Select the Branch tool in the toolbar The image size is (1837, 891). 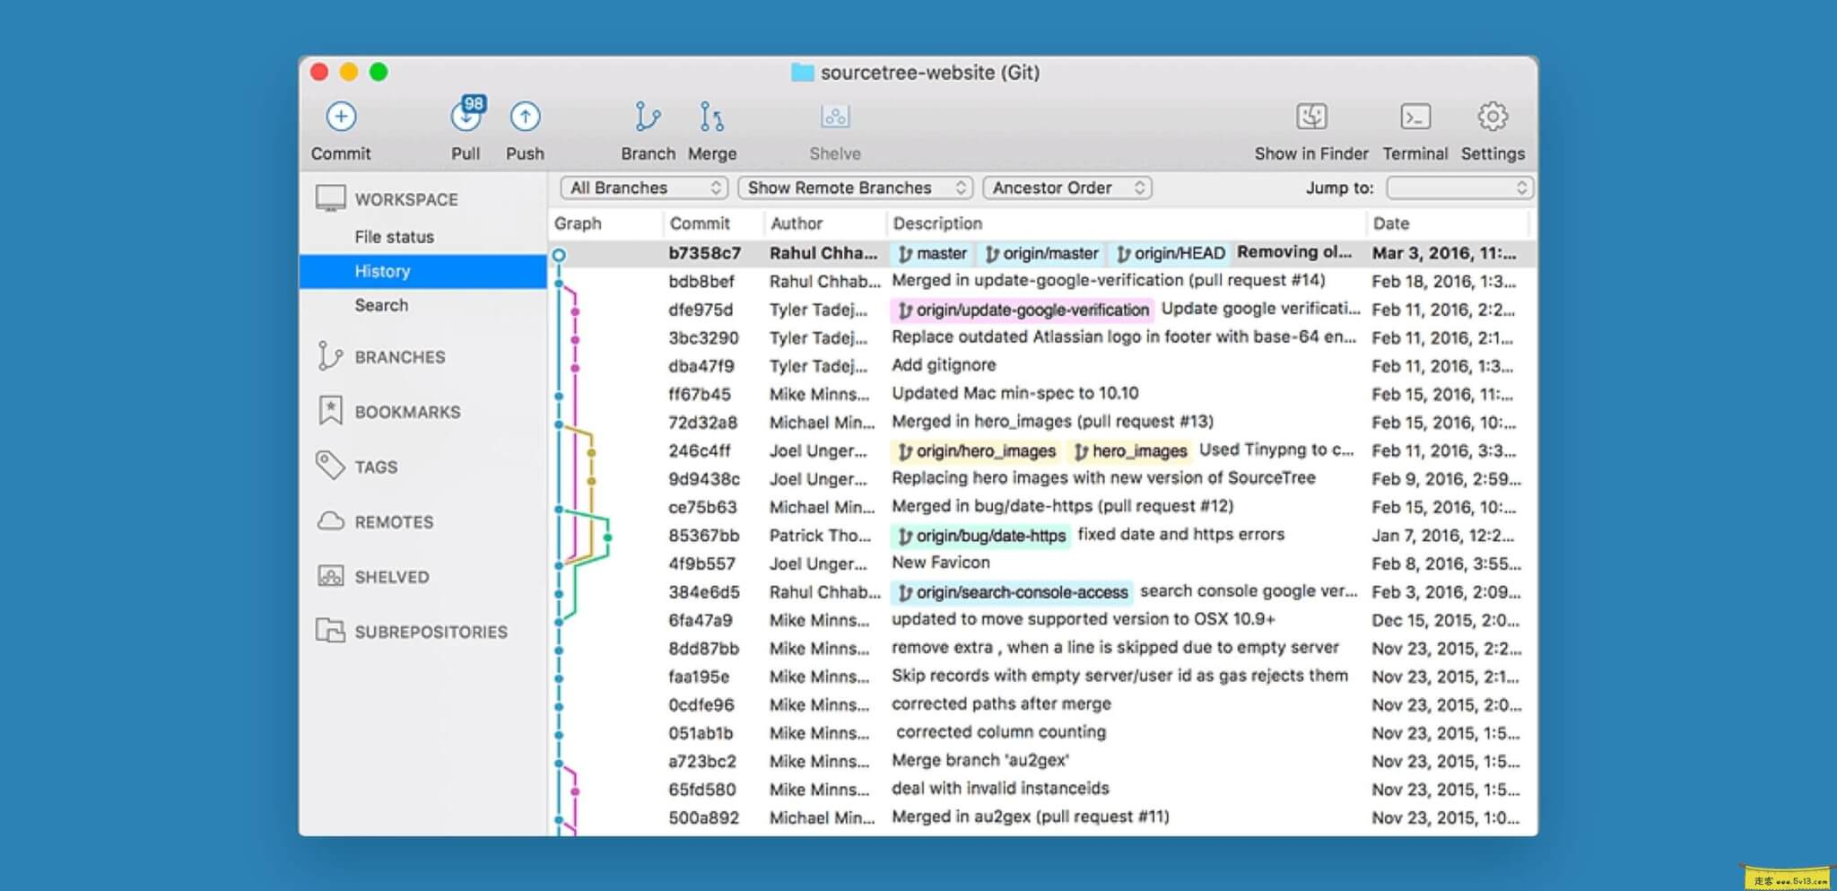(648, 117)
